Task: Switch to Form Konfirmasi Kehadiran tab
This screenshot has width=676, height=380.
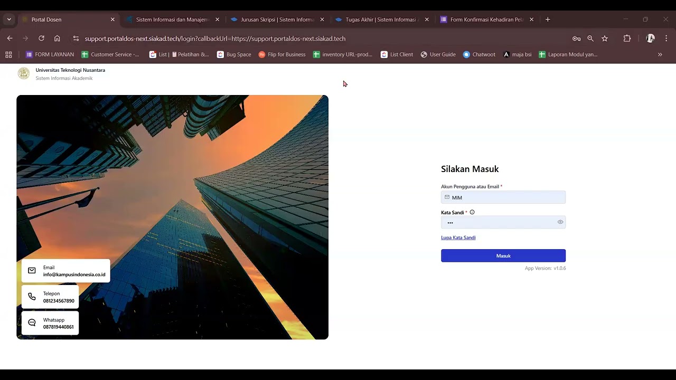Action: 487,20
